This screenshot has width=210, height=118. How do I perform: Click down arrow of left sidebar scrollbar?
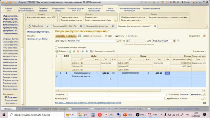(22, 104)
